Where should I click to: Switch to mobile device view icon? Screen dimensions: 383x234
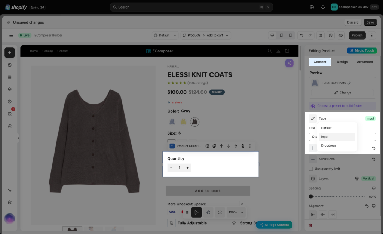point(291,36)
